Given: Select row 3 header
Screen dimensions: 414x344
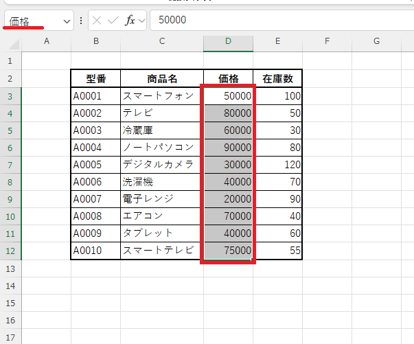Looking at the screenshot, I should [10, 96].
